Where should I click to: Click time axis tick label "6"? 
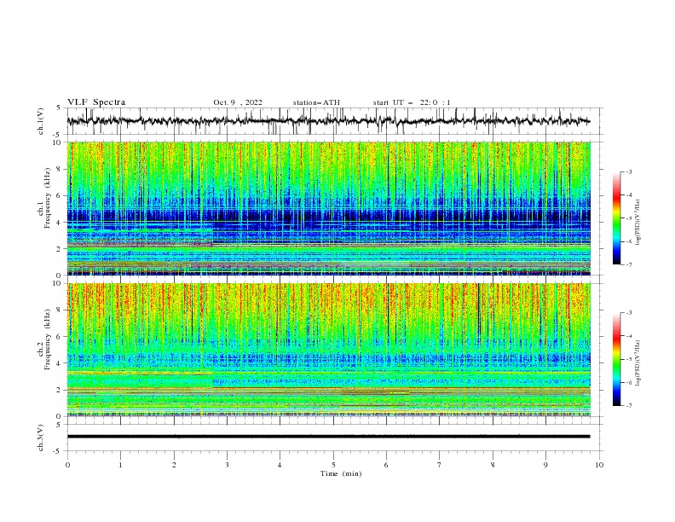[386, 465]
